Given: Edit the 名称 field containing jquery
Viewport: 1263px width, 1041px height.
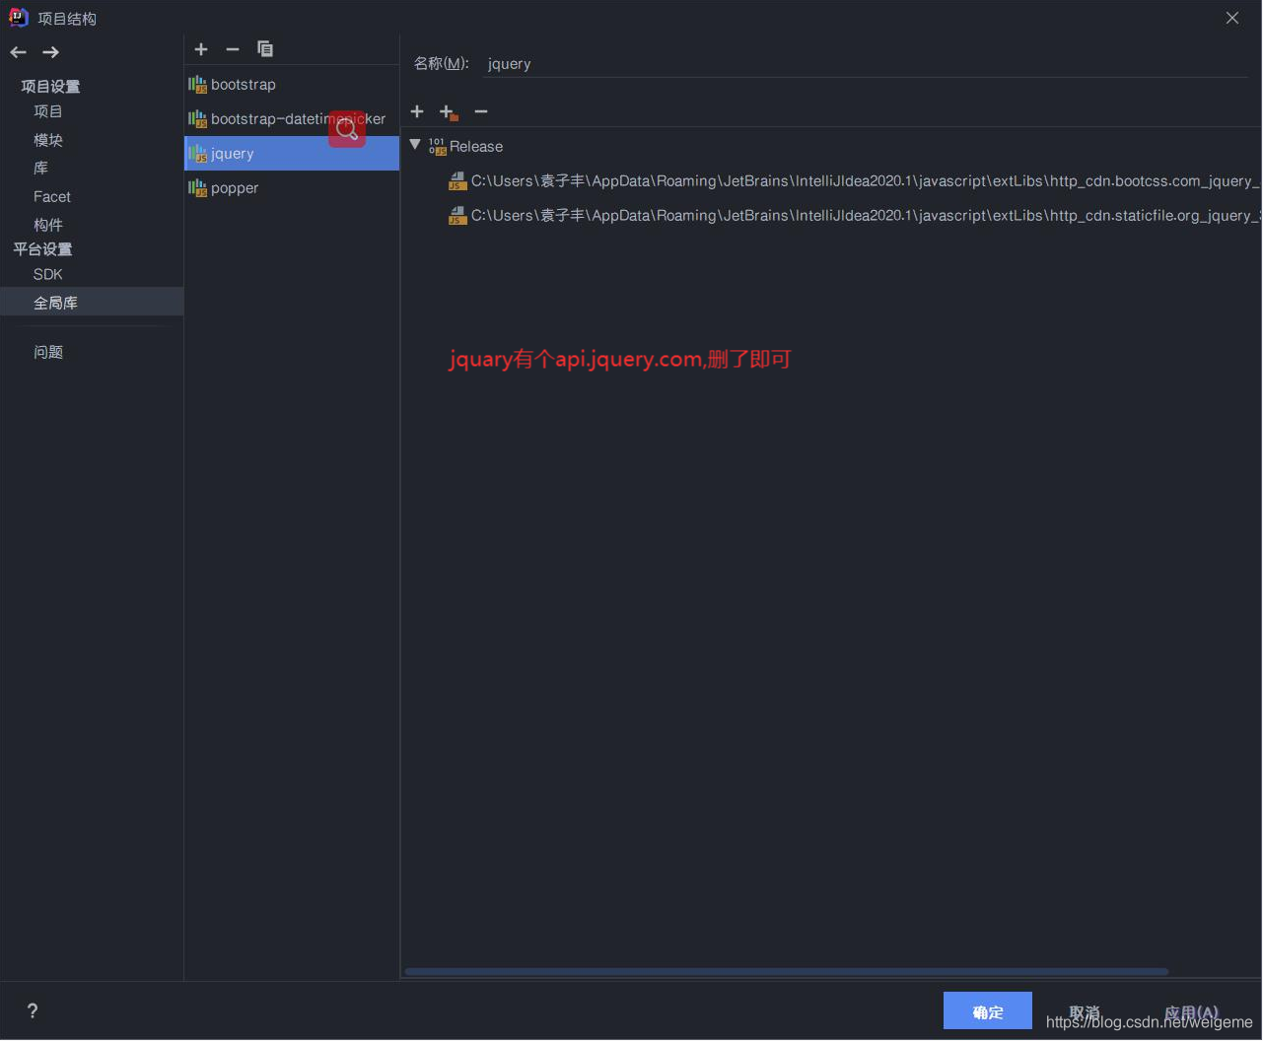Looking at the screenshot, I should click(867, 64).
